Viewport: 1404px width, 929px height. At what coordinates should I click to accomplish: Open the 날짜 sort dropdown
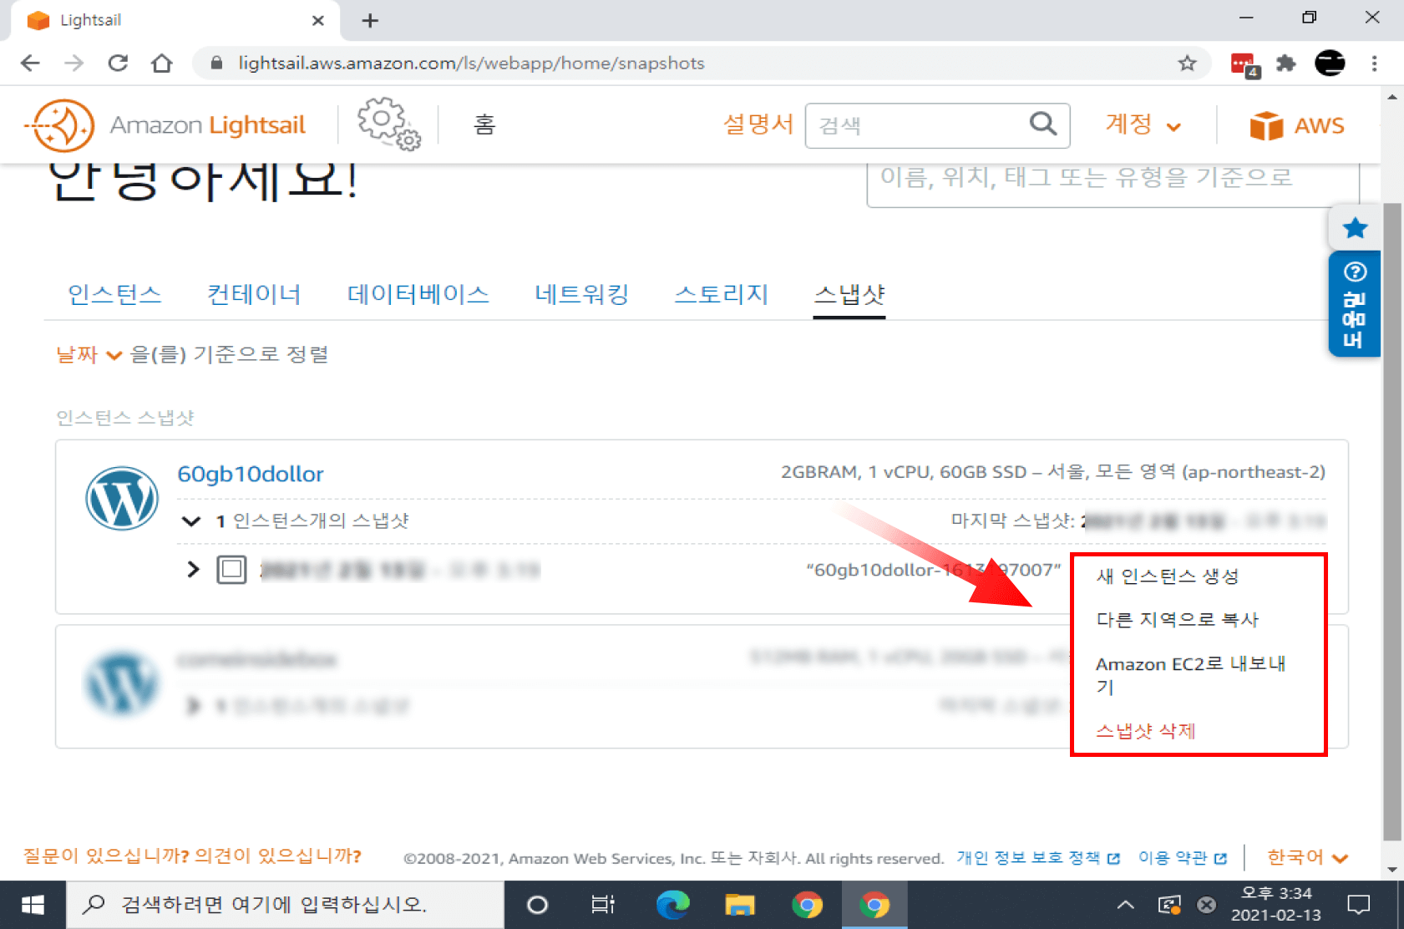pyautogui.click(x=89, y=354)
